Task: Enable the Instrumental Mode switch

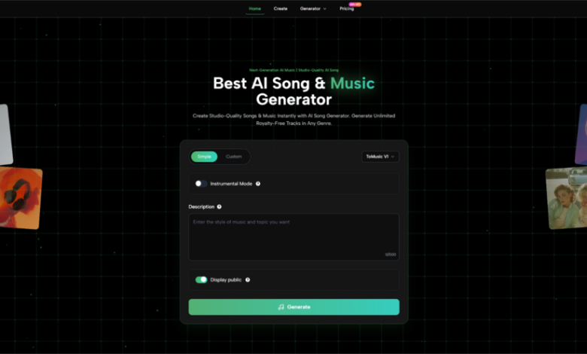Action: pyautogui.click(x=201, y=184)
